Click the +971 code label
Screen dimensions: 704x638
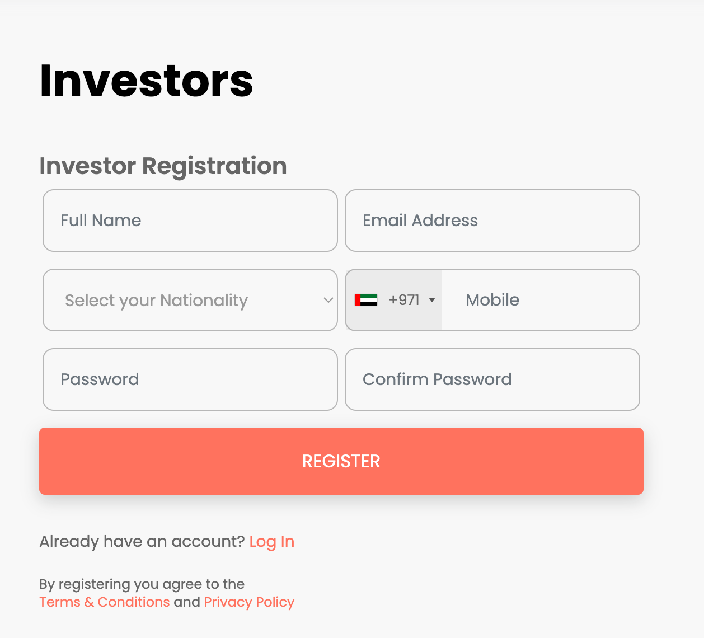pyautogui.click(x=404, y=300)
